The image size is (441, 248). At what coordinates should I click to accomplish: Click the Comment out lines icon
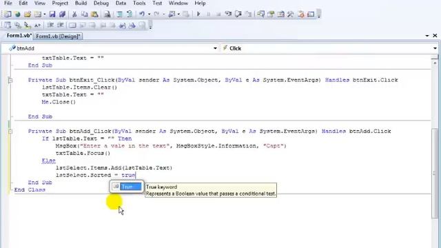click(119, 14)
